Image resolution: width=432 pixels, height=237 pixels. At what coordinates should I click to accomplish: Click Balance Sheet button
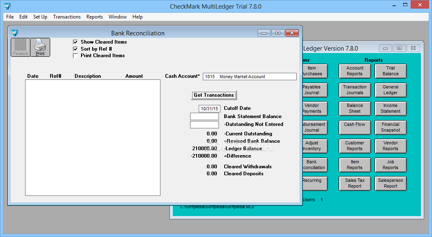coord(355,109)
